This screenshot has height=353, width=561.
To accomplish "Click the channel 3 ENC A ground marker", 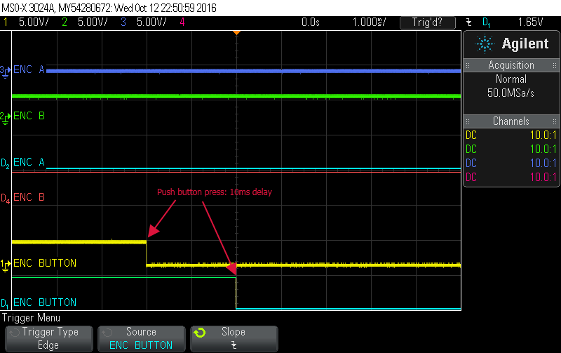I will coord(6,71).
